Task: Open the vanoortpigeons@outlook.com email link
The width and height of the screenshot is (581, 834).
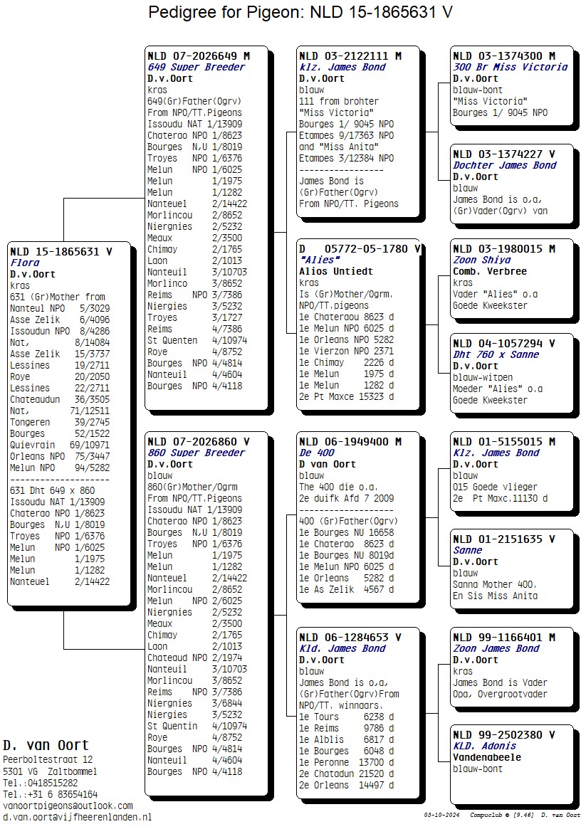Action: [68, 806]
